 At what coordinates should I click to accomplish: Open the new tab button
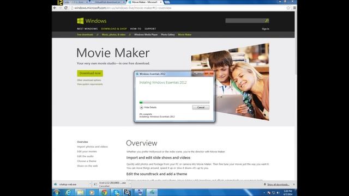167,2
